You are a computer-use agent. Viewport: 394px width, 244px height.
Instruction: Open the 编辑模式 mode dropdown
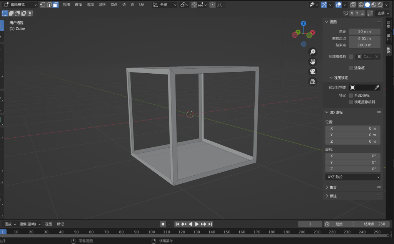pyautogui.click(x=20, y=5)
